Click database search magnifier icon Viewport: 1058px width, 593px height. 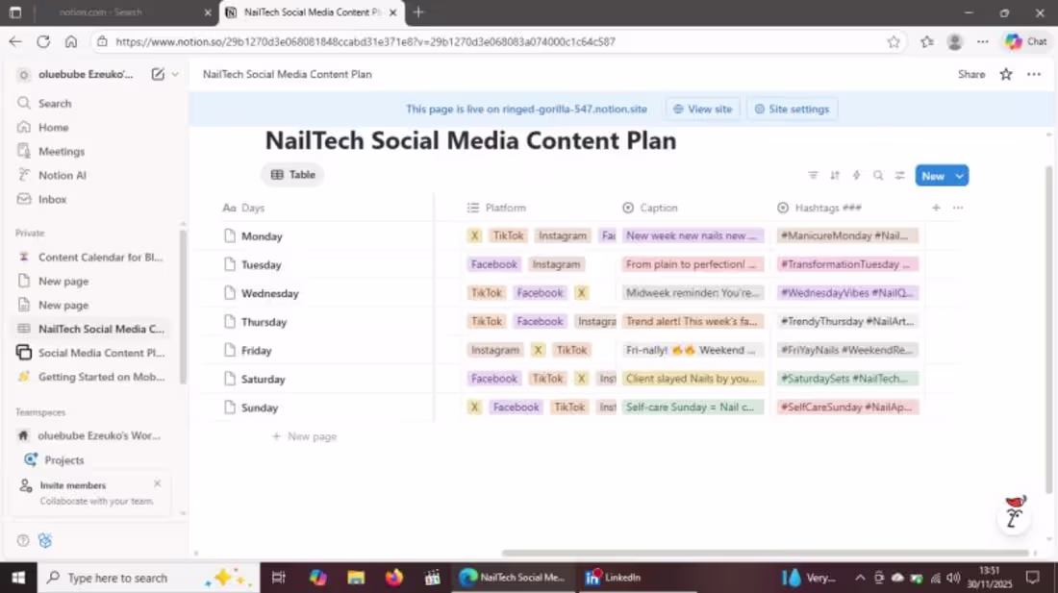pos(878,175)
